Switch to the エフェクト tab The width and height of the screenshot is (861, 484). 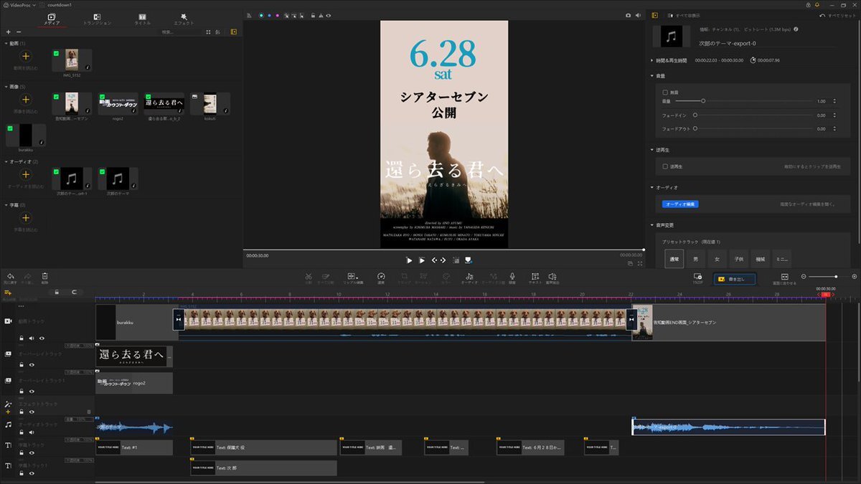[184, 19]
